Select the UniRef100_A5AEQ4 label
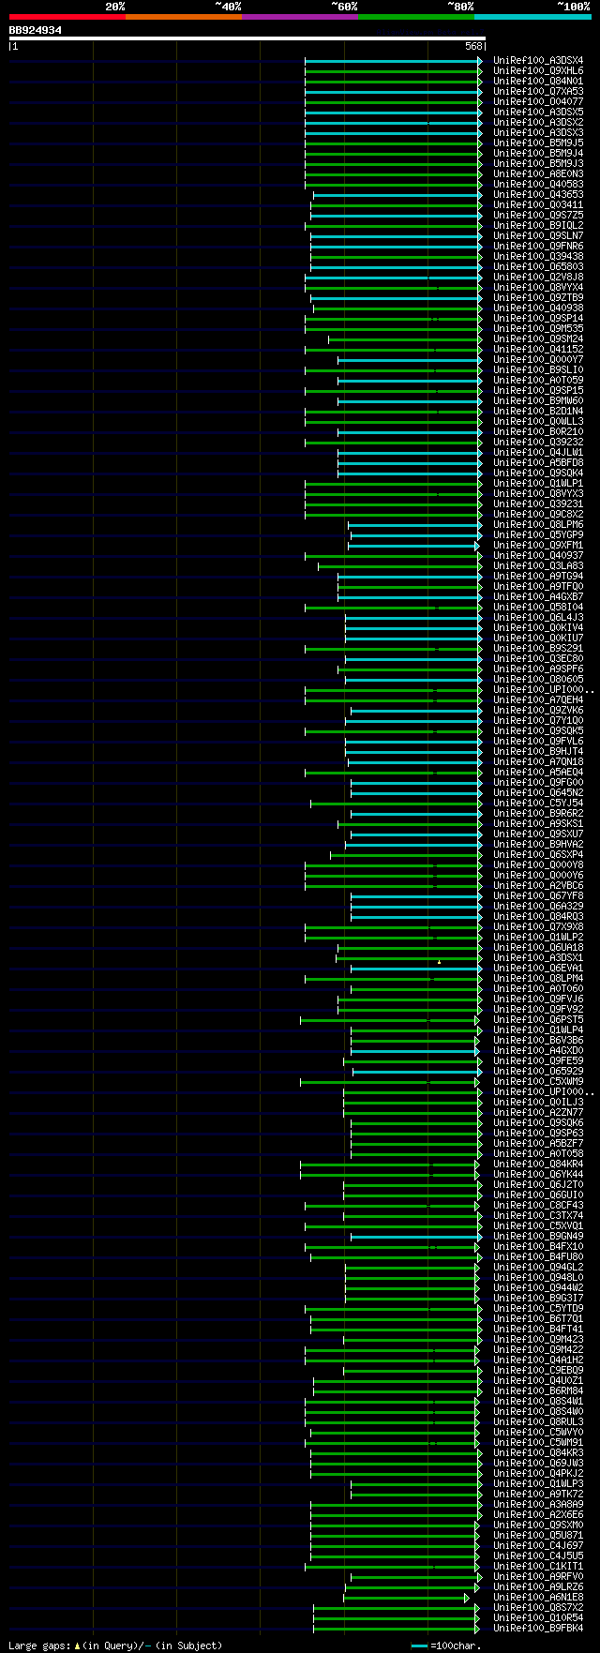 (x=538, y=773)
